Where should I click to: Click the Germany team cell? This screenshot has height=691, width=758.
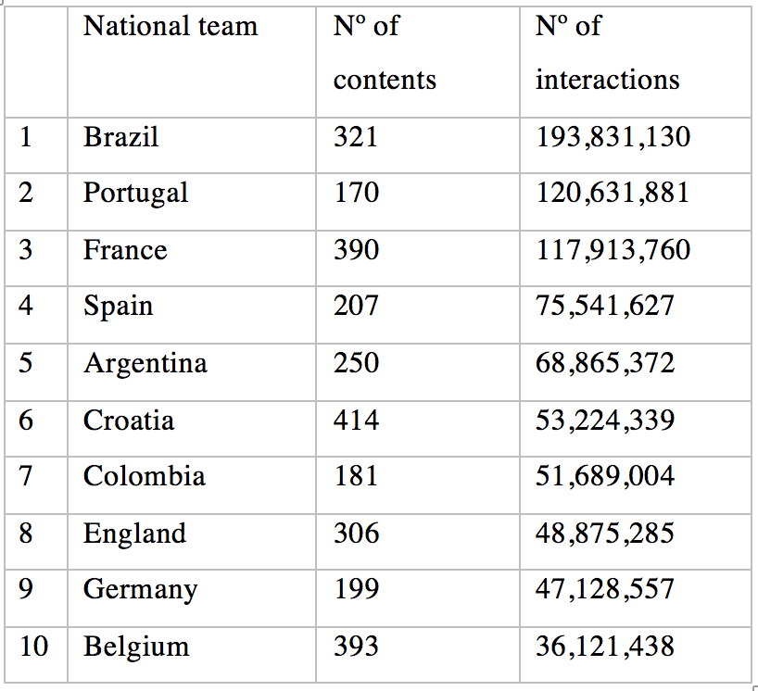pos(192,598)
